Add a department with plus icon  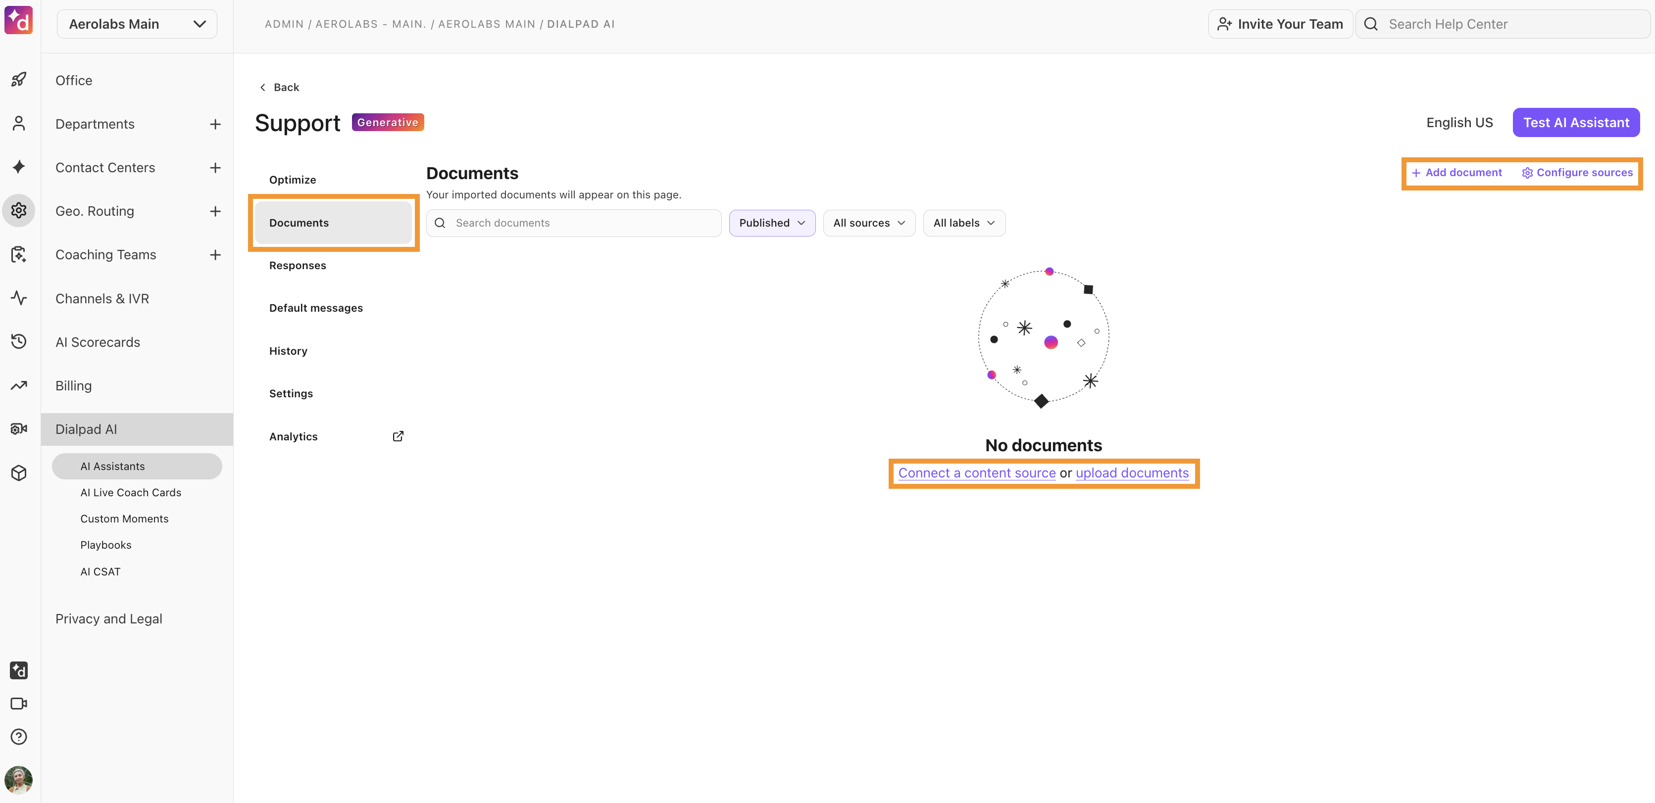[x=215, y=124]
